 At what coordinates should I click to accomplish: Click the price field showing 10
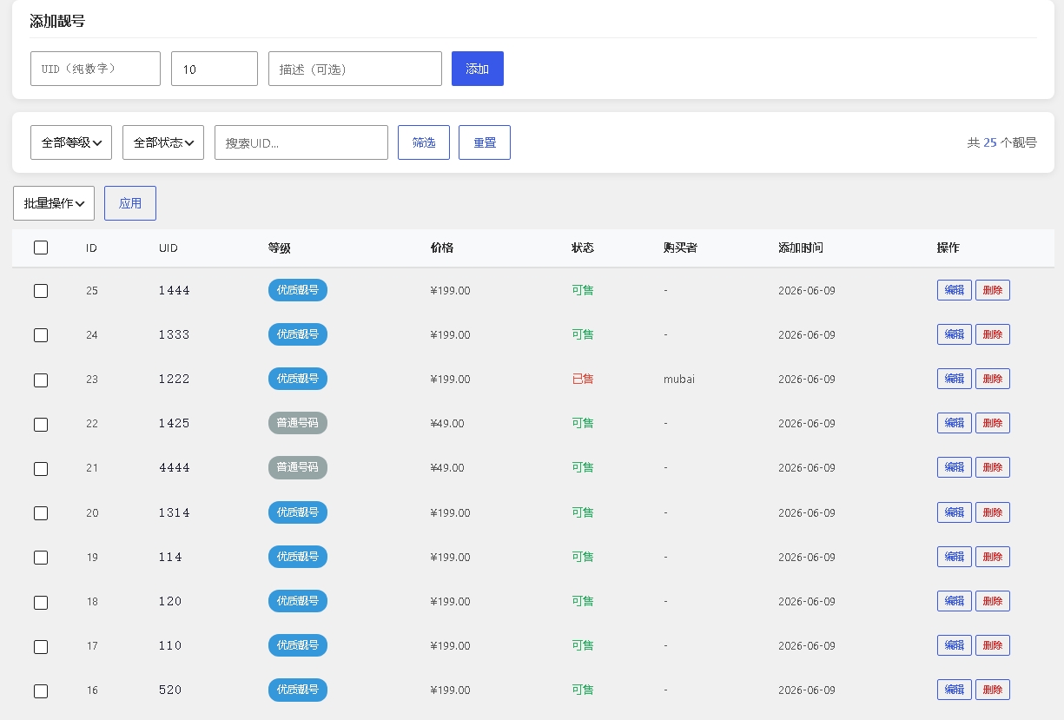(215, 69)
